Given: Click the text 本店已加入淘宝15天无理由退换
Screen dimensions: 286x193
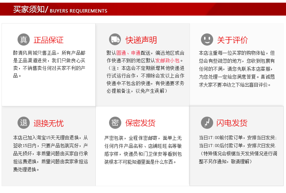Looking at the screenshot, I should (x=46, y=138).
